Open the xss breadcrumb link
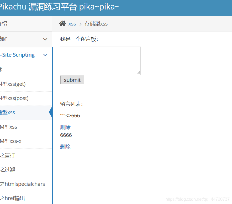Screen dimensions: 232x204 click(72, 24)
